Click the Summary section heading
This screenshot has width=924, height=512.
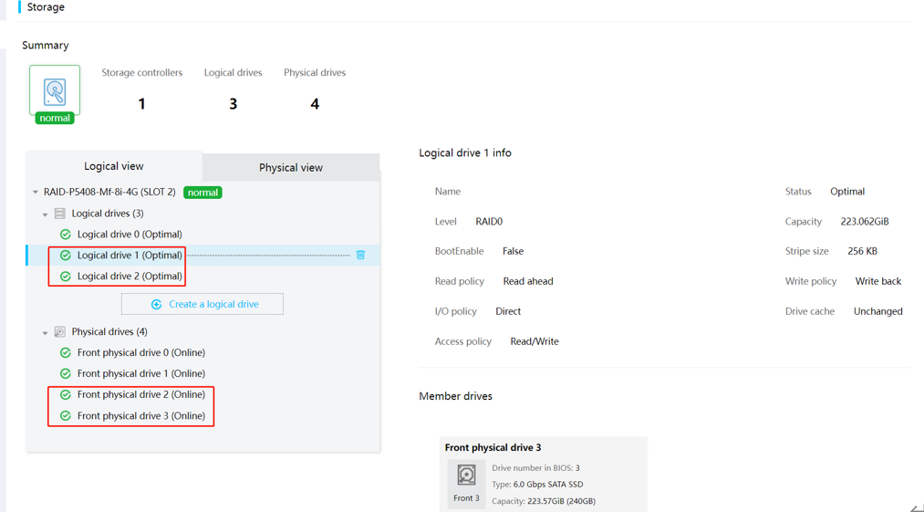pos(46,46)
